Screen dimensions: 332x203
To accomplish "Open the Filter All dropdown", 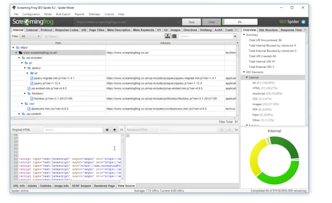I will pos(30,36).
